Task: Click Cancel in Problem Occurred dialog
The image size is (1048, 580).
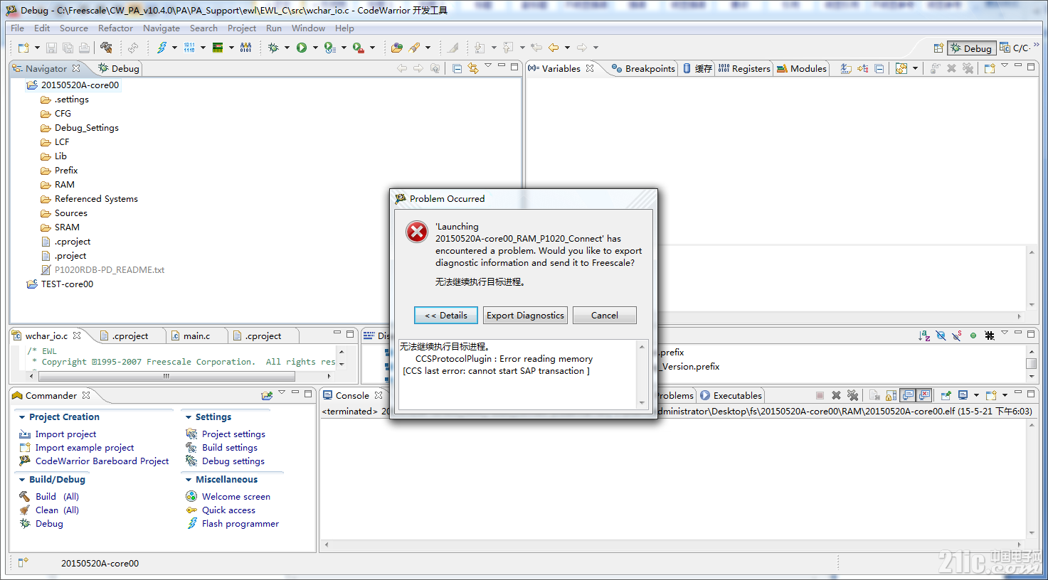Action: tap(605, 315)
